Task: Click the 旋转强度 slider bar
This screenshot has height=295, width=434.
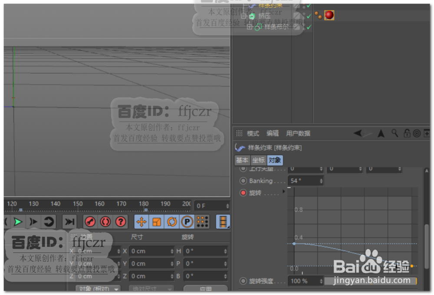Action: [371, 281]
